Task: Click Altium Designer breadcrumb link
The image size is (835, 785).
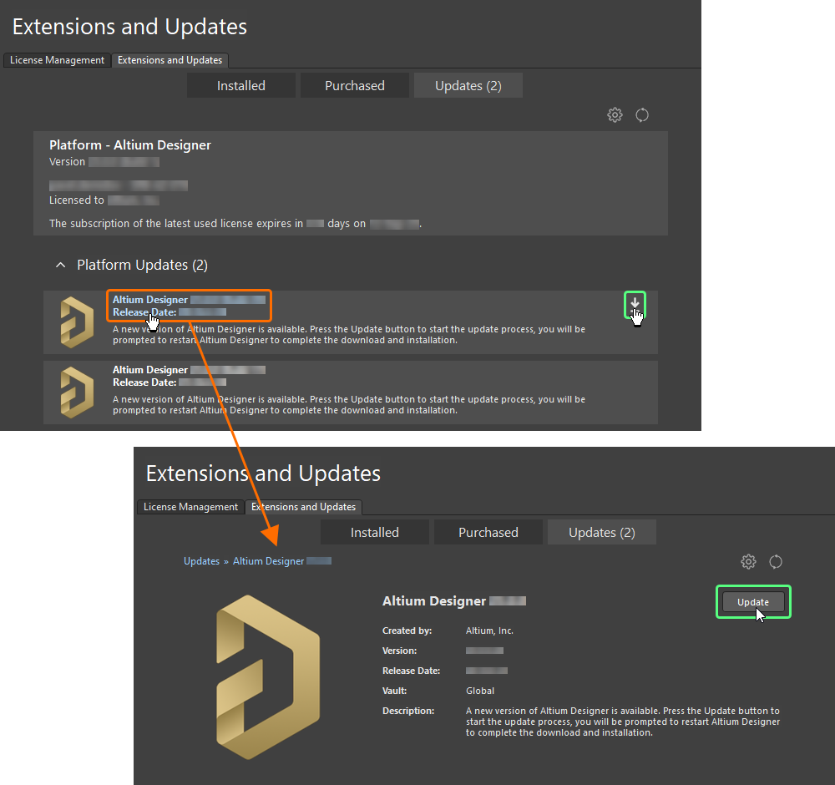Action: [x=268, y=561]
